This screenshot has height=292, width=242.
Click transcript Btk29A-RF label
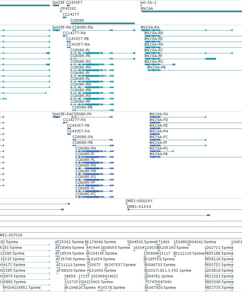[x=153, y=56]
